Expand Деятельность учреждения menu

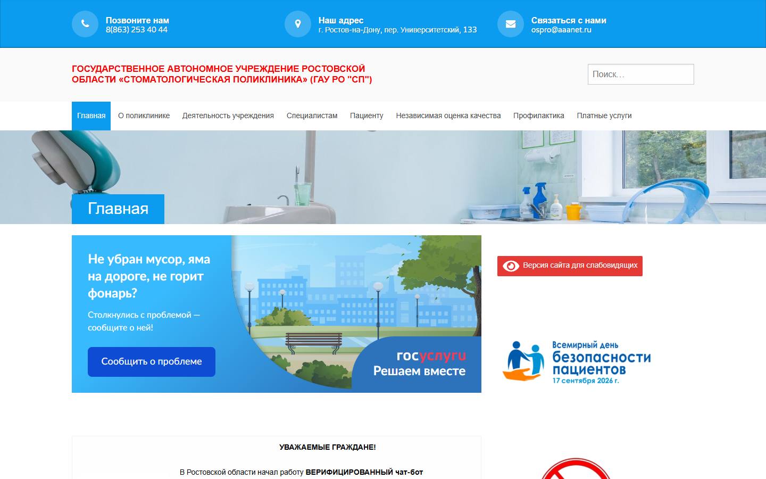[x=228, y=115]
